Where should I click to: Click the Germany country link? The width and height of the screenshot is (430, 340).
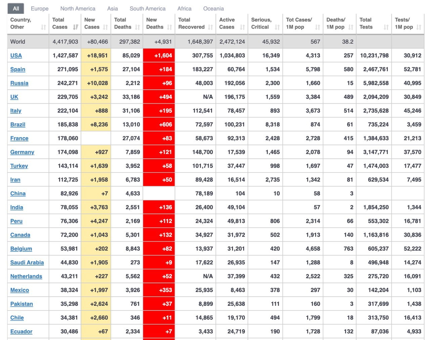click(22, 152)
